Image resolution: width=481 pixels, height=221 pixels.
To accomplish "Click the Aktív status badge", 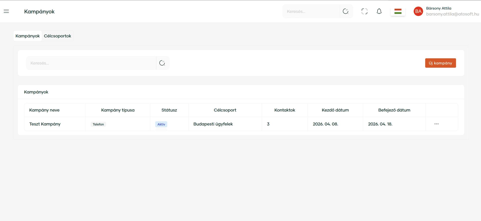I will [161, 124].
